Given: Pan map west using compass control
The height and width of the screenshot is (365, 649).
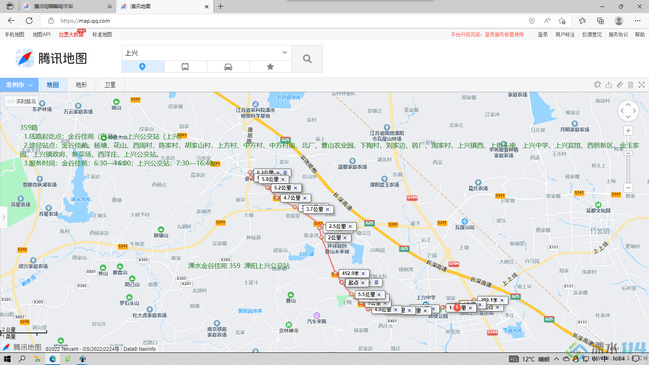Looking at the screenshot, I should pyautogui.click(x=622, y=110).
